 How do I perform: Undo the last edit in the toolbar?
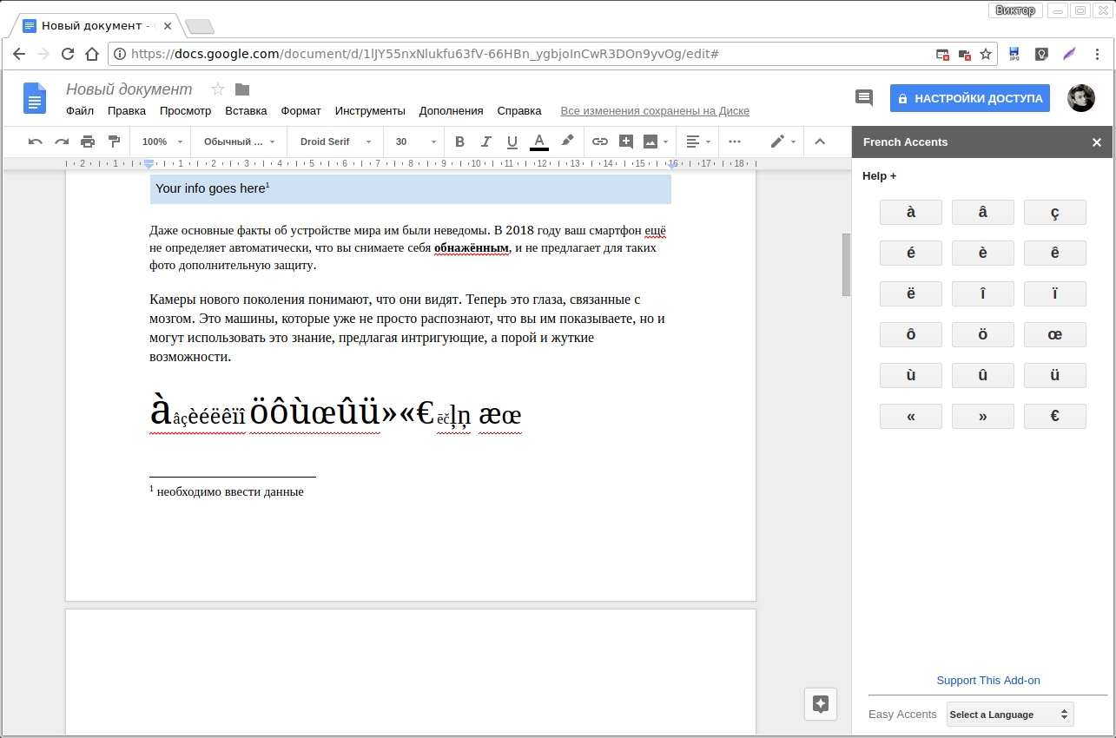click(x=36, y=142)
